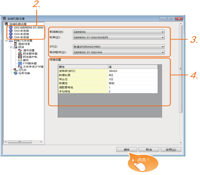Click the CH3 channel icon
200x175 pixels.
tap(11, 34)
